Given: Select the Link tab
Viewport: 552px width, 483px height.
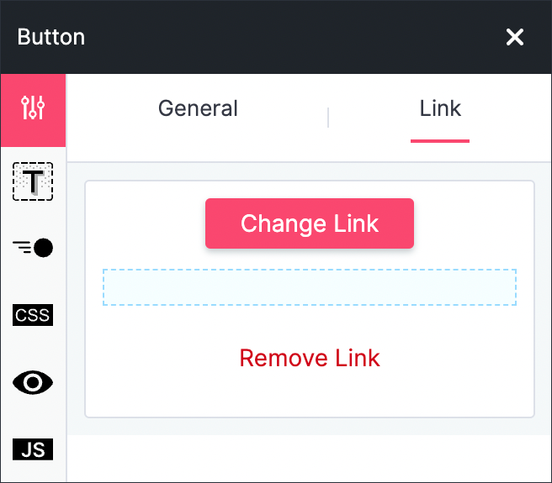Looking at the screenshot, I should 440,108.
